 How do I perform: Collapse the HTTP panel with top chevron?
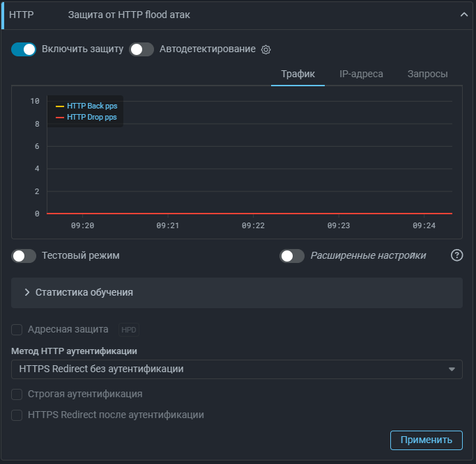[x=464, y=15]
